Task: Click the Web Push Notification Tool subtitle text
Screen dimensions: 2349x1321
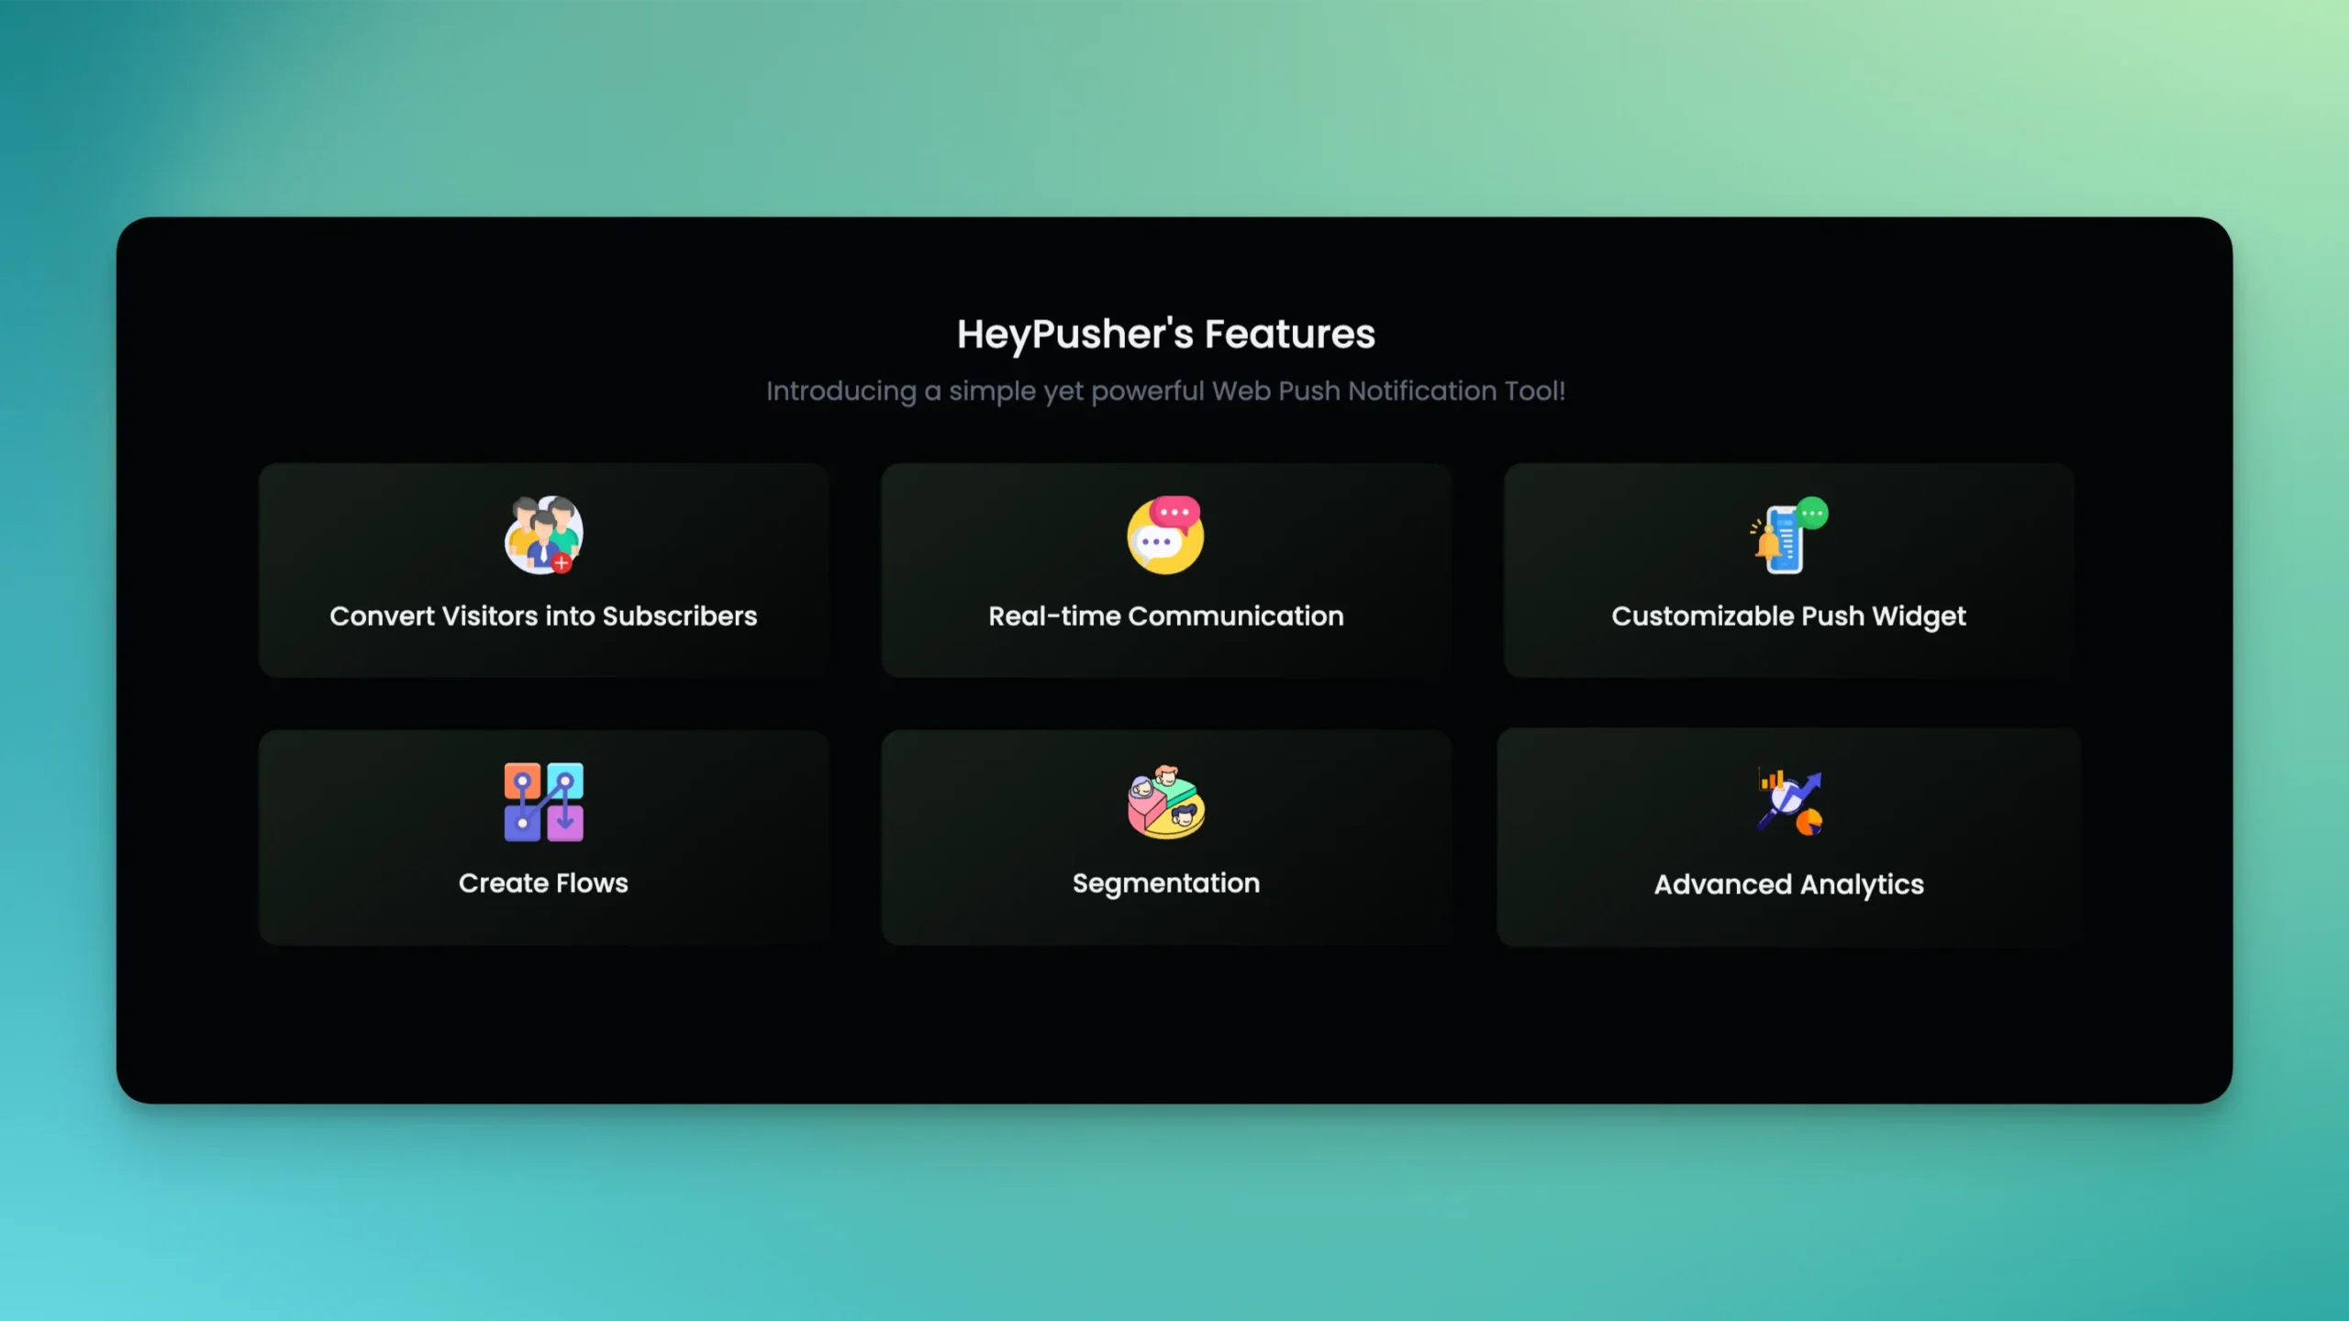Action: (1166, 391)
